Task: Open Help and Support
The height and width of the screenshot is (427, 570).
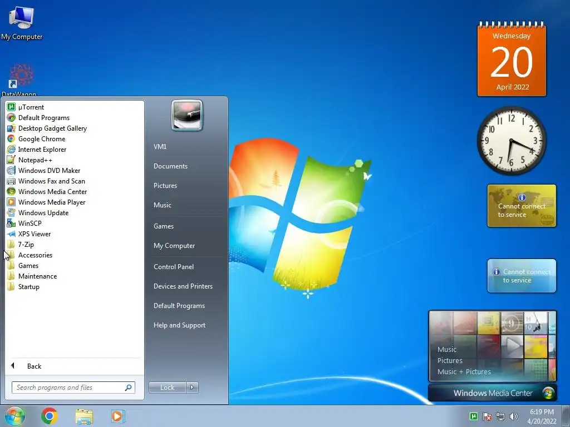Action: (x=180, y=325)
